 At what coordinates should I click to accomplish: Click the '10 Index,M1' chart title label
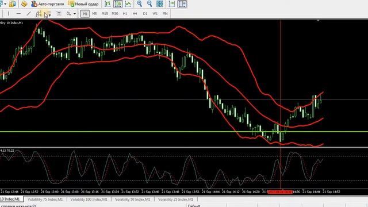coord(11,23)
